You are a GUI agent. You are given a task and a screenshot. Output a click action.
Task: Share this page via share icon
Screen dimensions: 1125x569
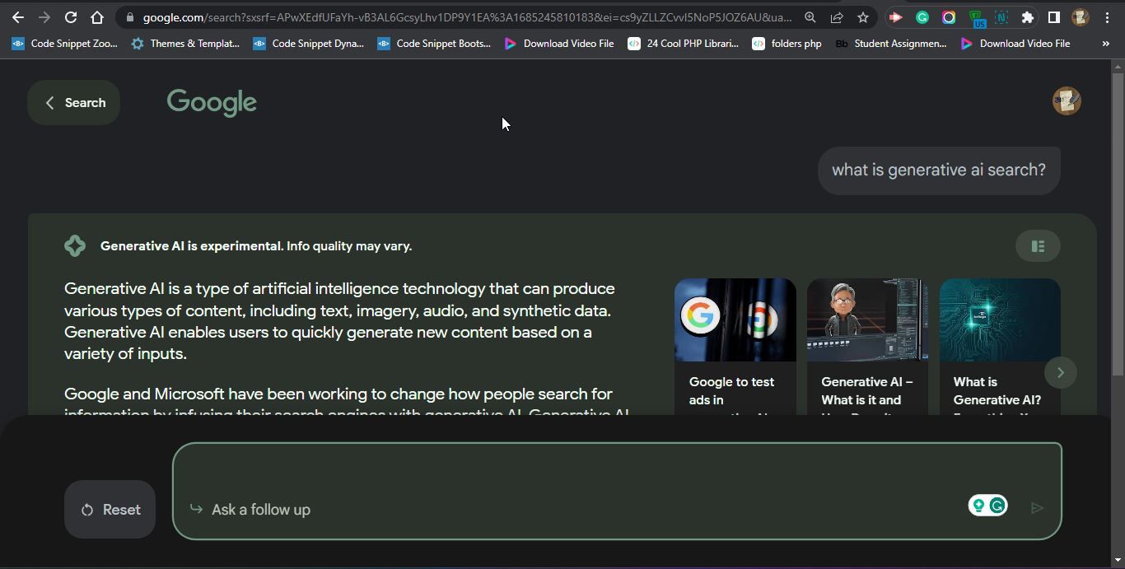pos(837,17)
